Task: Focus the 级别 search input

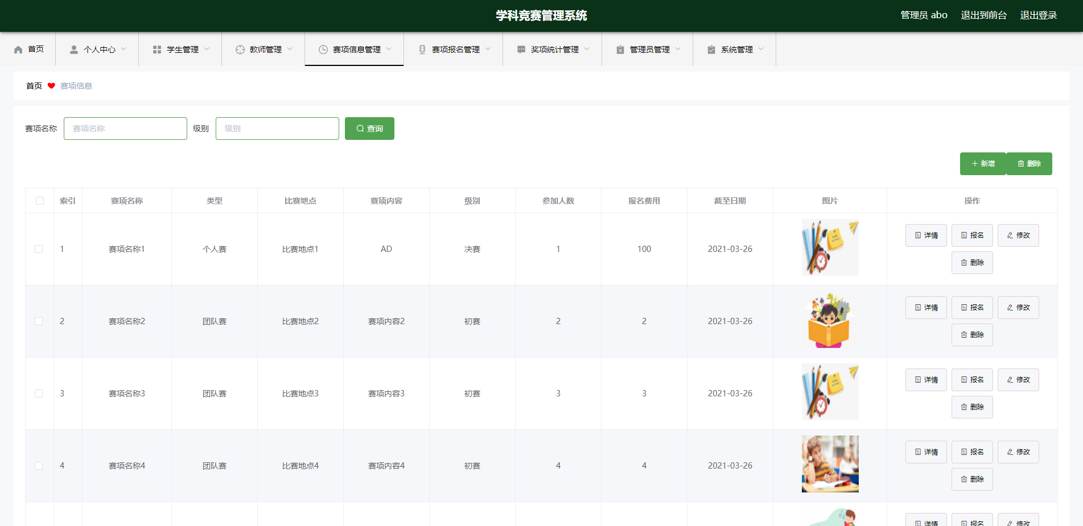Action: 277,129
